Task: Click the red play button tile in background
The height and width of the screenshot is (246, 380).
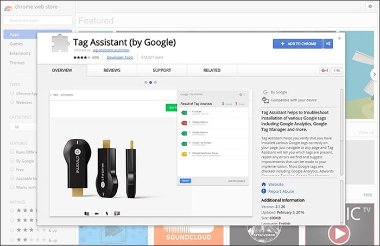Action: pyautogui.click(x=339, y=234)
